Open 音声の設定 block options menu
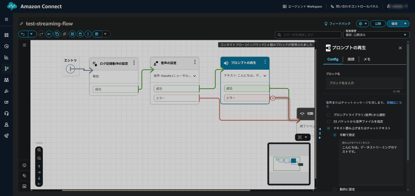The width and height of the screenshot is (415, 196). coord(195,62)
